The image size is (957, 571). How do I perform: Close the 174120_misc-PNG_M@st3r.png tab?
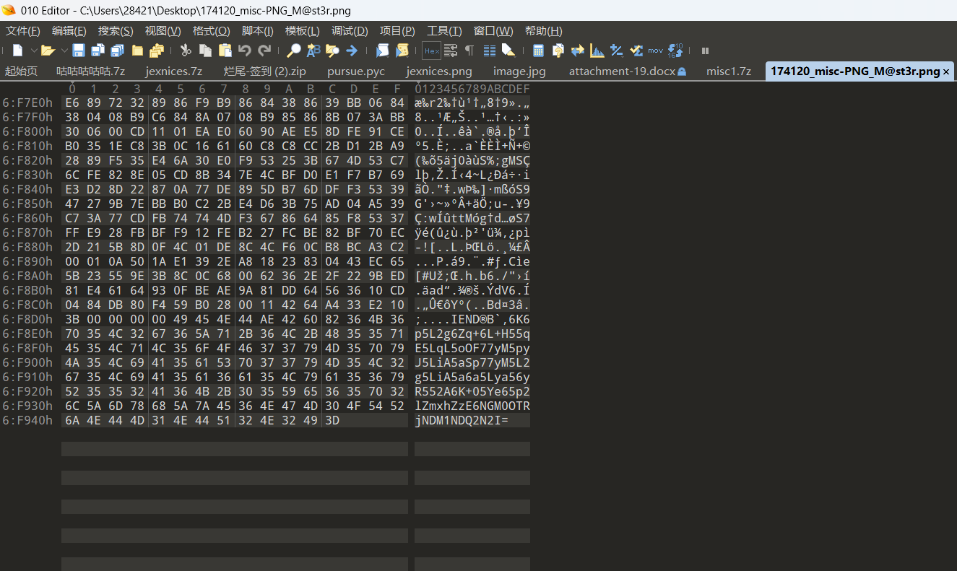946,71
